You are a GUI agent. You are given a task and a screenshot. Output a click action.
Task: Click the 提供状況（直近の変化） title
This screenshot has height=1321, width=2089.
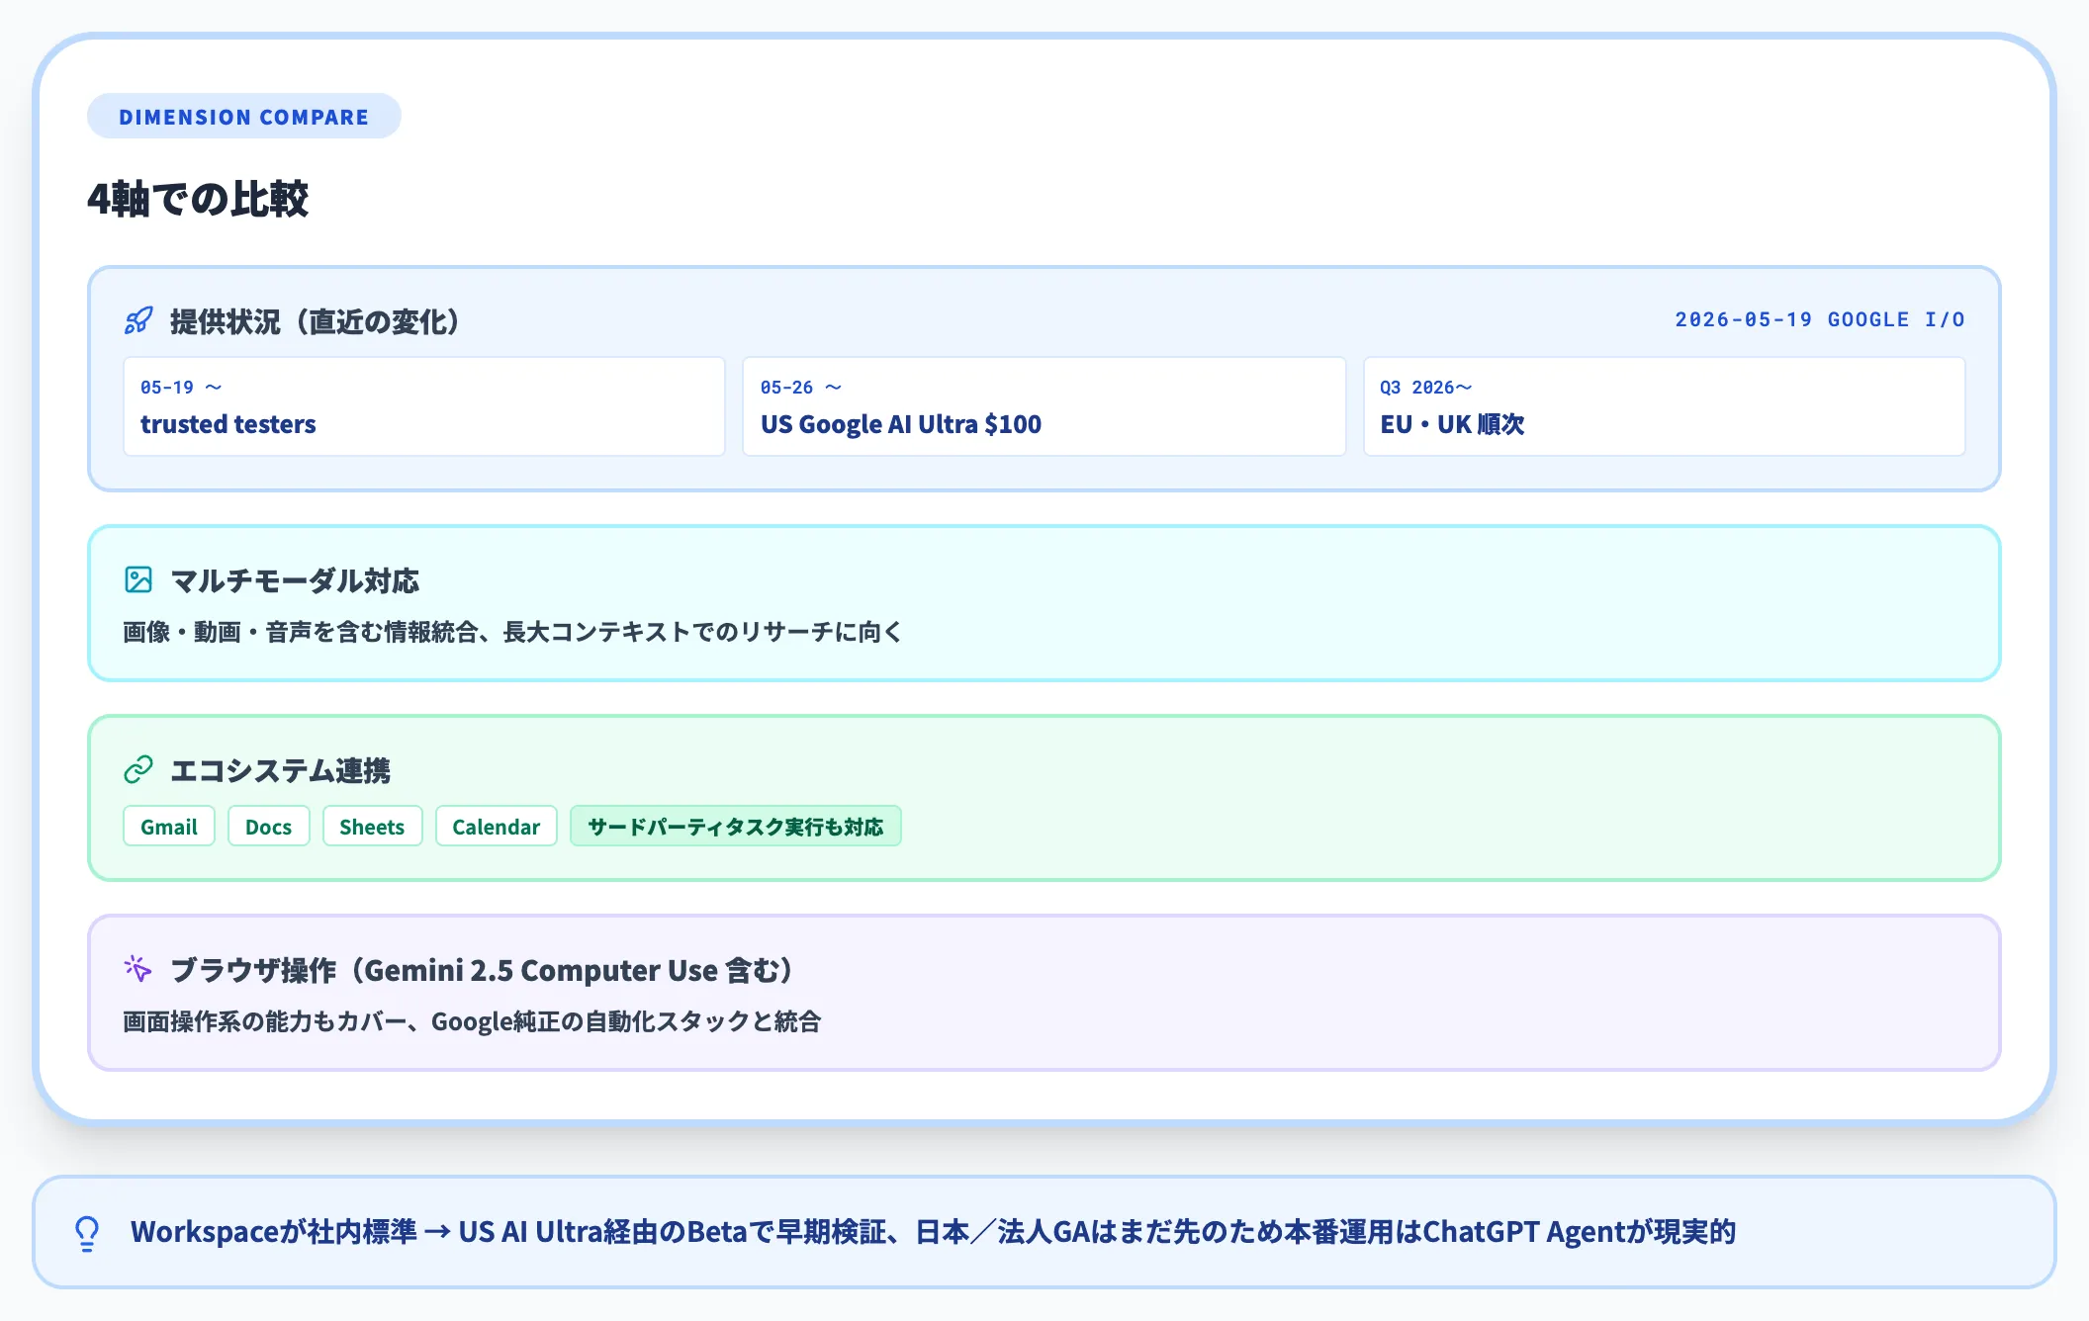[316, 321]
